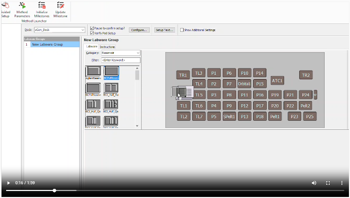Play the video
The width and height of the screenshot is (350, 198).
(x=9, y=183)
